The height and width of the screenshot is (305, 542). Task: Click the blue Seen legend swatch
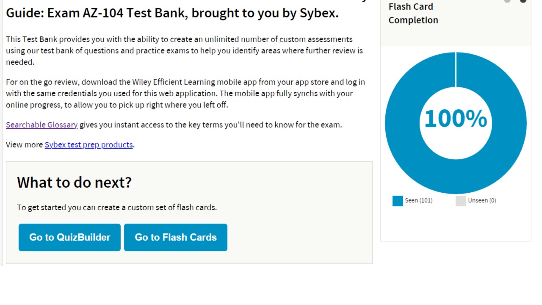398,201
